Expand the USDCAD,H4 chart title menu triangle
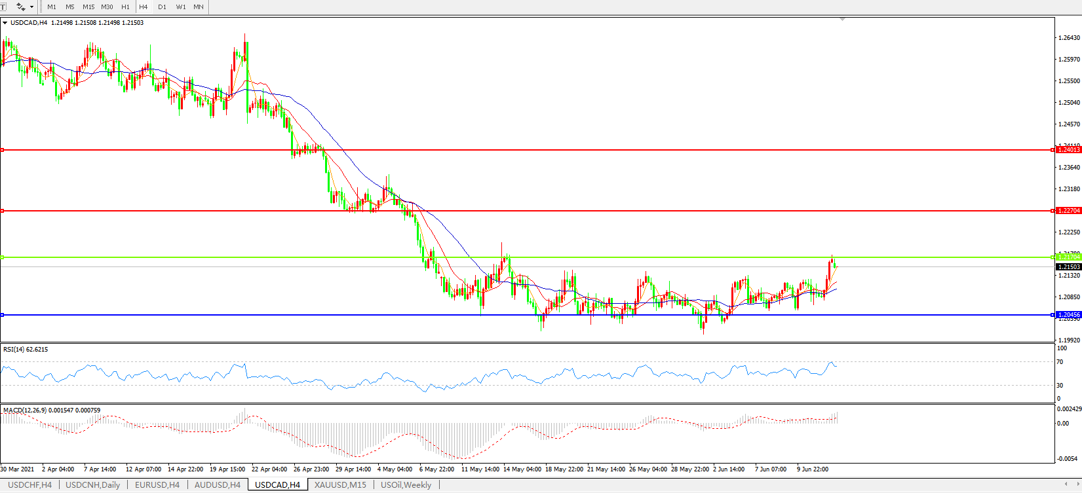The image size is (1082, 493). click(5, 23)
